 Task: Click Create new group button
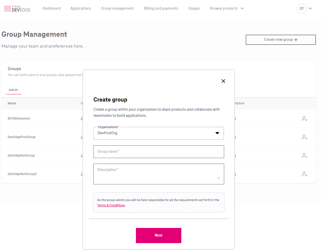(280, 40)
